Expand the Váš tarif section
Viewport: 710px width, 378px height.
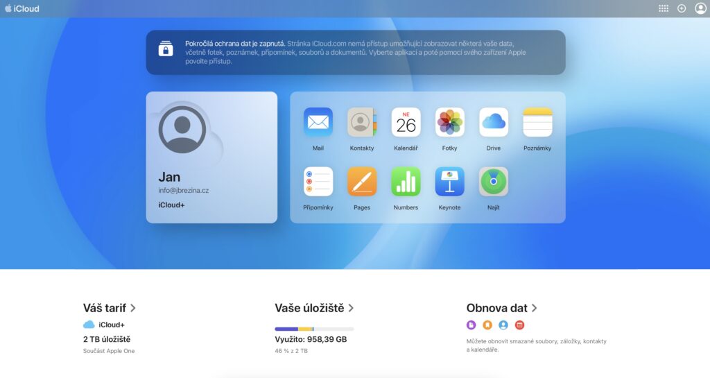(110, 308)
